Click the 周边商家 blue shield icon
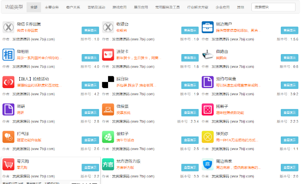The width and height of the screenshot is (307, 184). point(208,164)
